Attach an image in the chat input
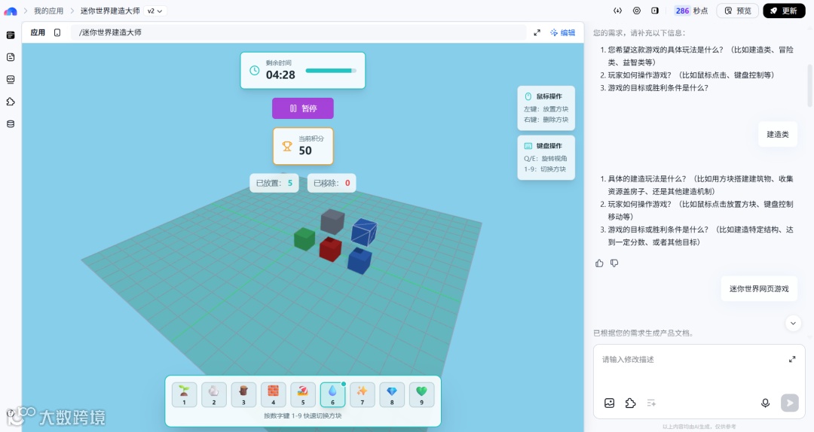Screen dimensions: 814x432 (610, 403)
